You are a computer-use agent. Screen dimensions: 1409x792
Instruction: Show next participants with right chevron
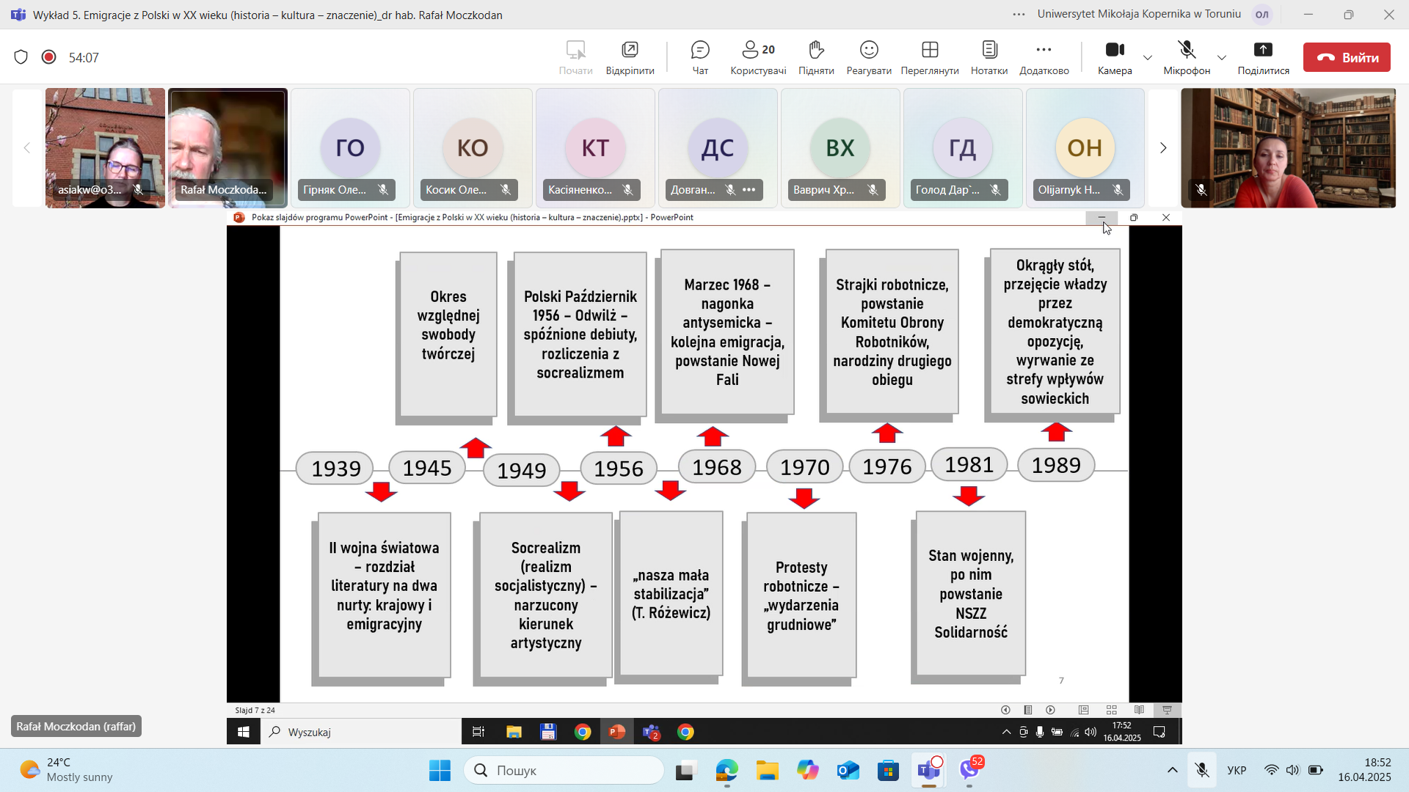1162,148
